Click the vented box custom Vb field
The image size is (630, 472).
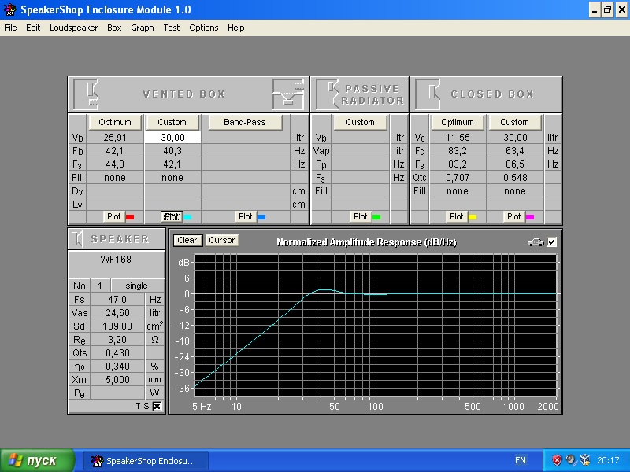pyautogui.click(x=172, y=137)
